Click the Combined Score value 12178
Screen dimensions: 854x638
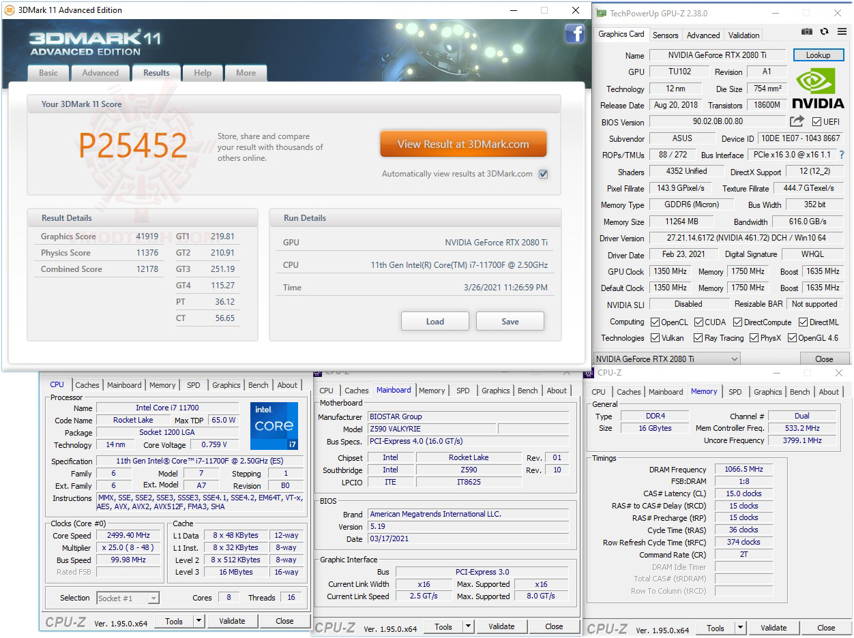pyautogui.click(x=147, y=269)
